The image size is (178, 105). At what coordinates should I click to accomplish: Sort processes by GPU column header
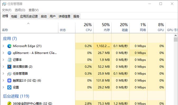click(x=157, y=28)
